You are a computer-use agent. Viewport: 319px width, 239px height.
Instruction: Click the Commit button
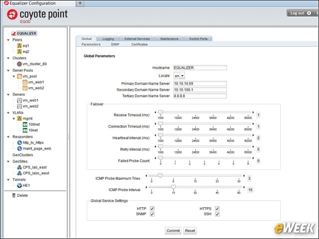pos(173,231)
